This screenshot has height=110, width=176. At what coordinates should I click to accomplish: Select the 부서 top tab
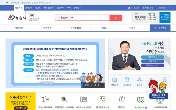coord(69,8)
